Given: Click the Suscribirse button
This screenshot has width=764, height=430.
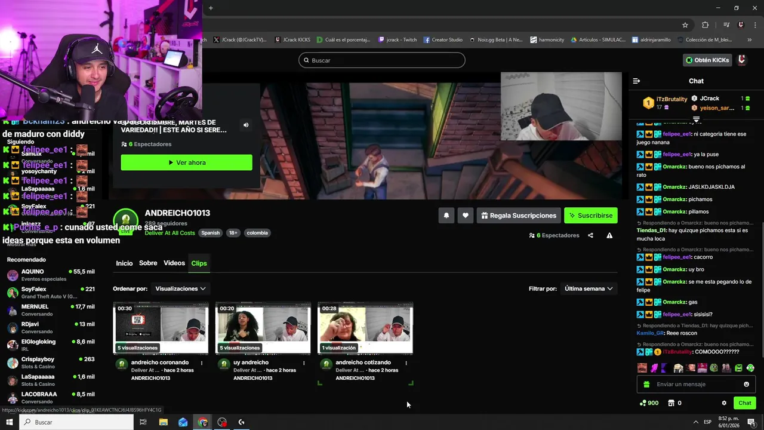Looking at the screenshot, I should click(591, 216).
